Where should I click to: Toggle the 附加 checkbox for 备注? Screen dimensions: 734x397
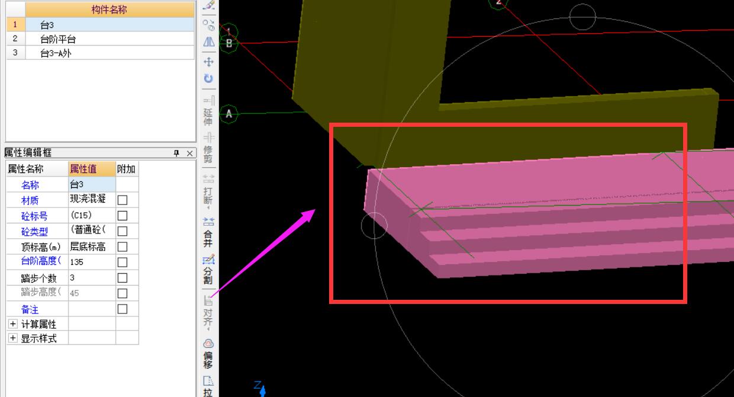point(123,308)
